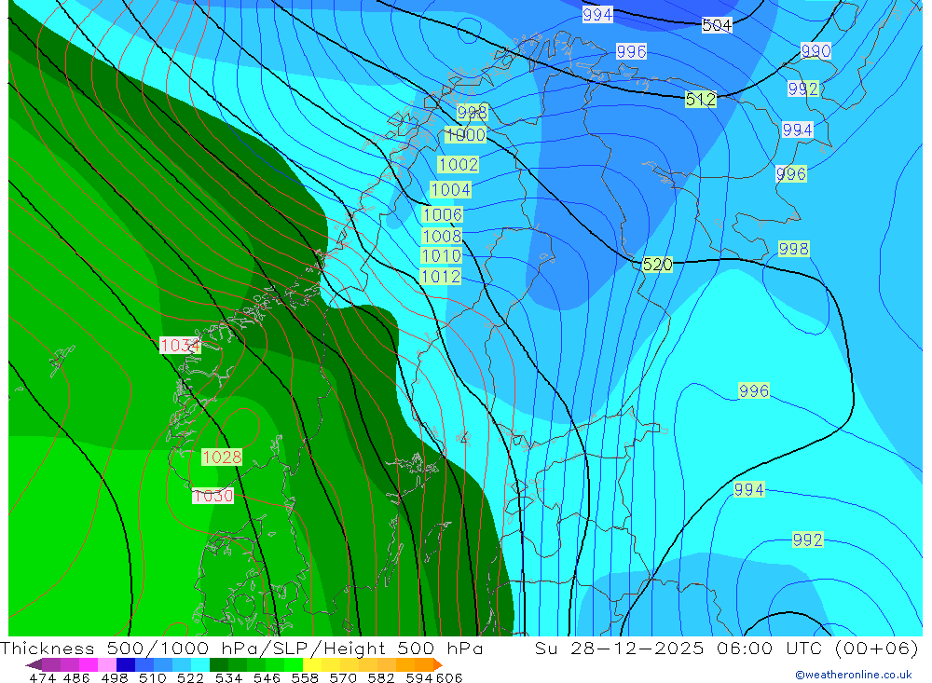932x683 pixels.
Task: Click the 990 isobar label
Action: click(x=815, y=51)
